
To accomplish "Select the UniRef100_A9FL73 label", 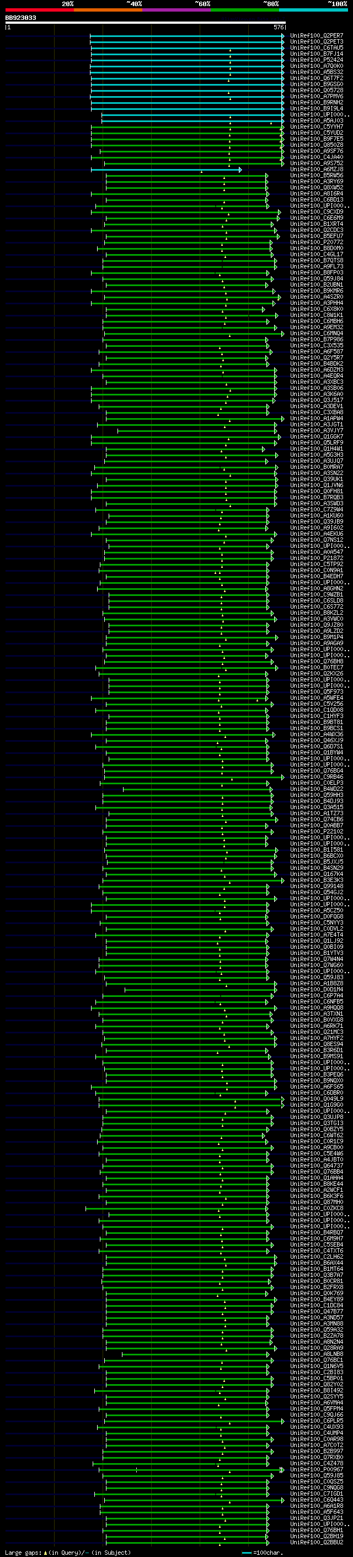I will (x=316, y=267).
